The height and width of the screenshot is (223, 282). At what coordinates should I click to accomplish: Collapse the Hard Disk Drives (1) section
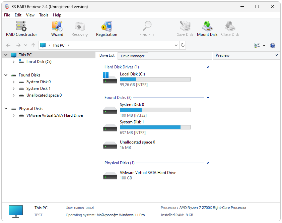tap(208, 67)
